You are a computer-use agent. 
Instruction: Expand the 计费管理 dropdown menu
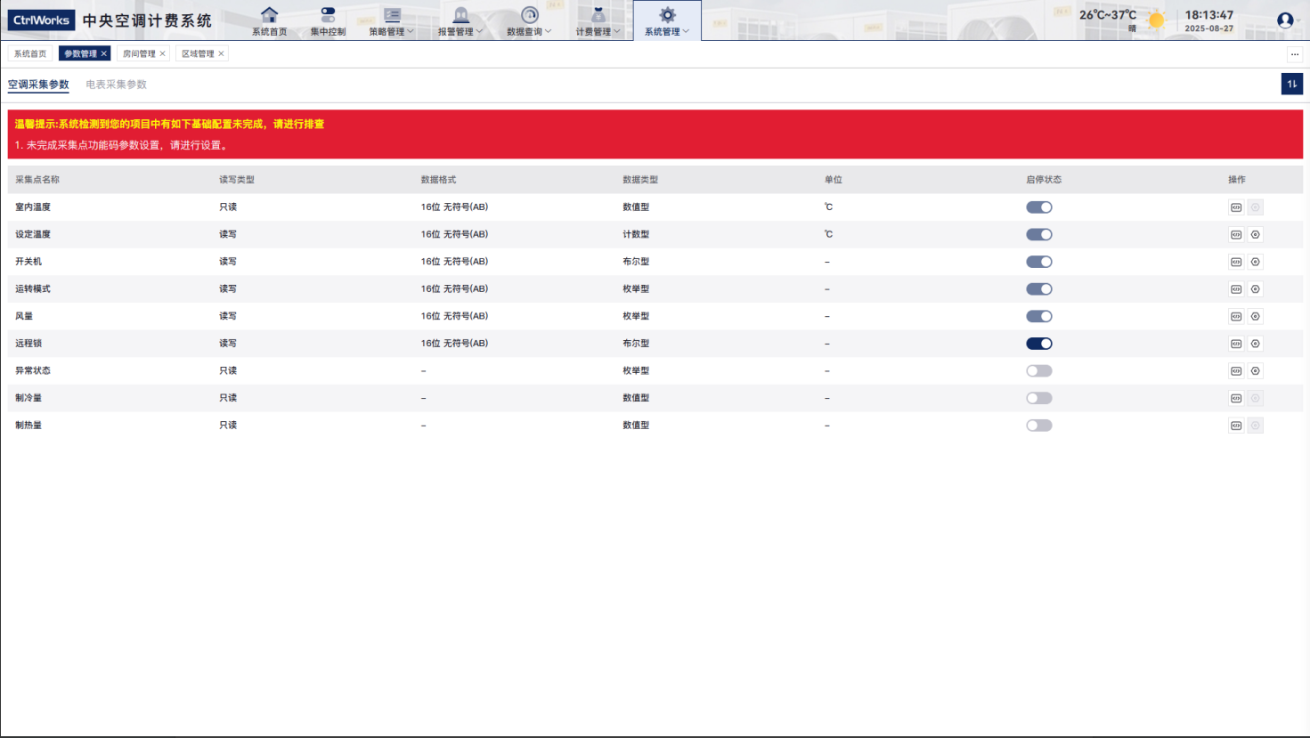(598, 20)
